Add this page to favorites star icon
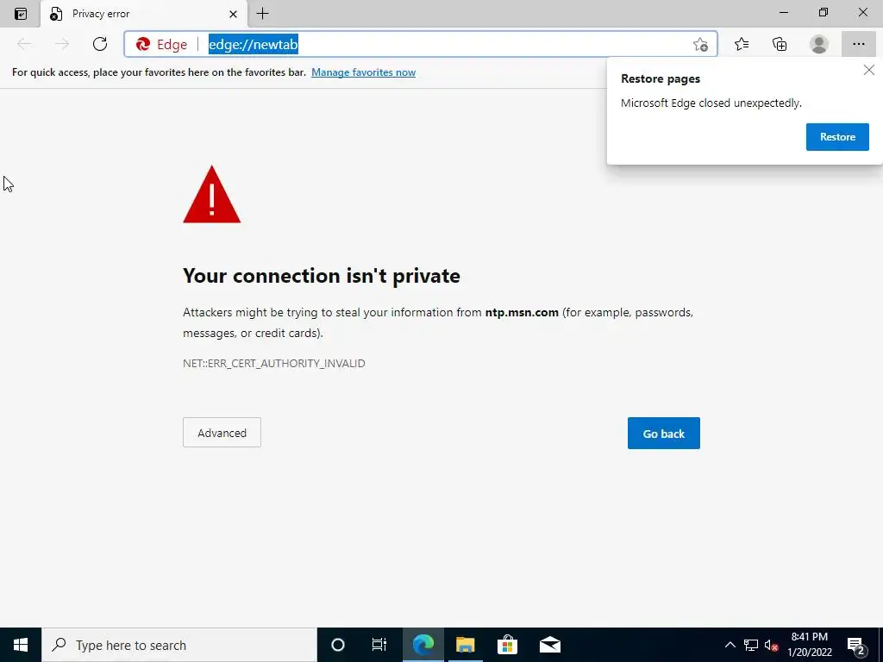Screen dimensions: 883x662 coord(700,45)
